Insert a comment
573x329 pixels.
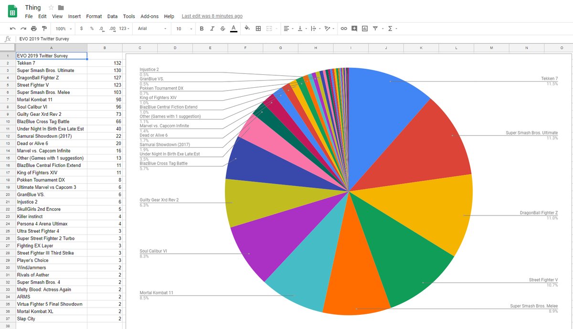click(x=354, y=29)
